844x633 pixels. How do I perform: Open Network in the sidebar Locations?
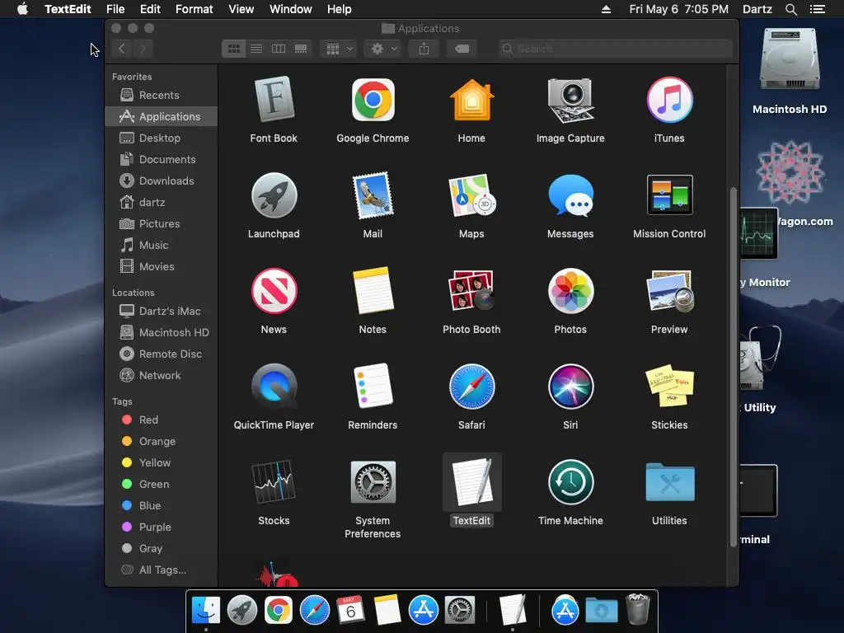[162, 376]
